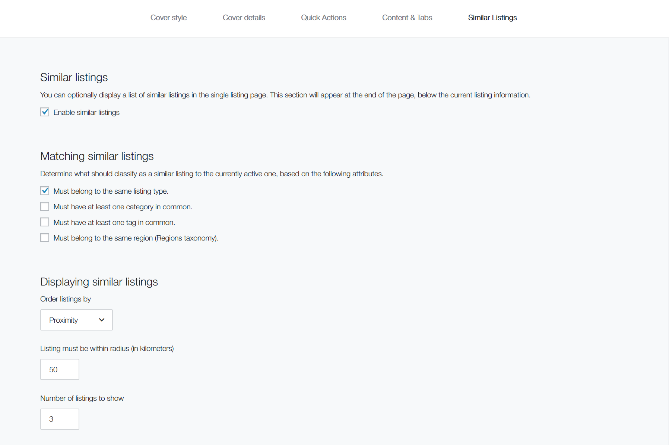This screenshot has height=445, width=669.
Task: Untick the Enable similar listings checkbox
Action: pos(45,112)
